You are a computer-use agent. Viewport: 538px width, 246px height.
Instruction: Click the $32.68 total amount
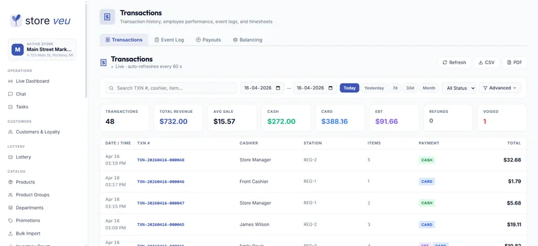(x=512, y=160)
